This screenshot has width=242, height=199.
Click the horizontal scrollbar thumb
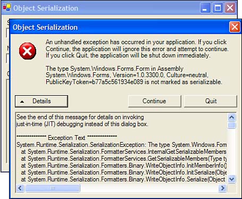pos(53,188)
